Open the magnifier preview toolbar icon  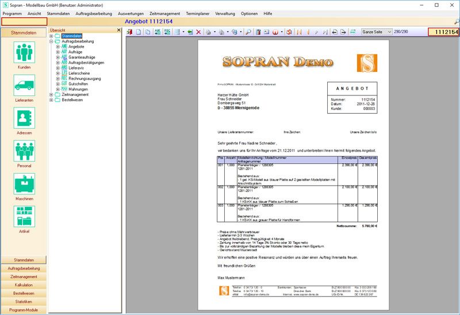(248, 32)
